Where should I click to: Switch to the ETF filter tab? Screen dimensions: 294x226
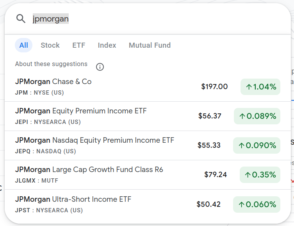point(78,45)
